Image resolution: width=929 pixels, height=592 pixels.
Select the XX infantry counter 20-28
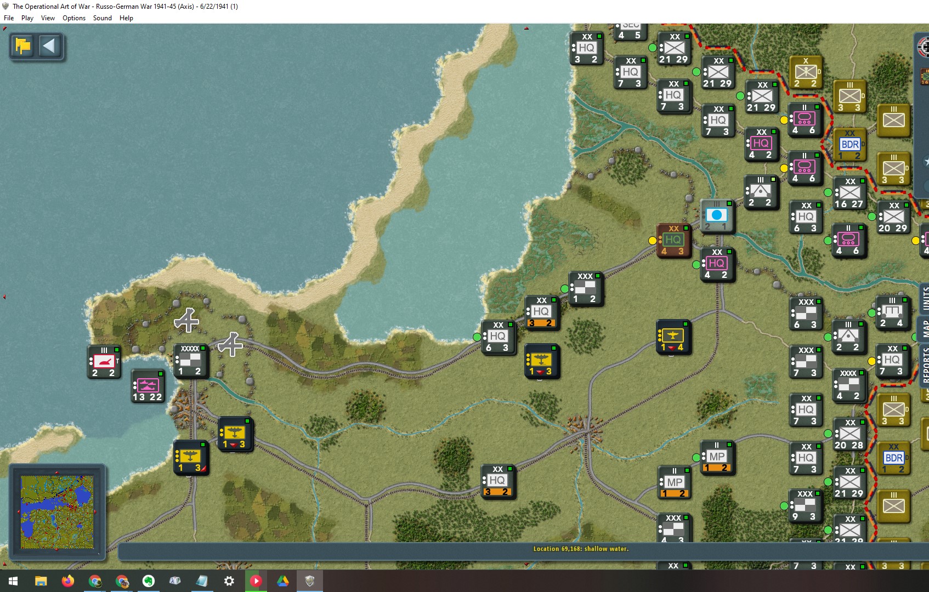coord(849,434)
